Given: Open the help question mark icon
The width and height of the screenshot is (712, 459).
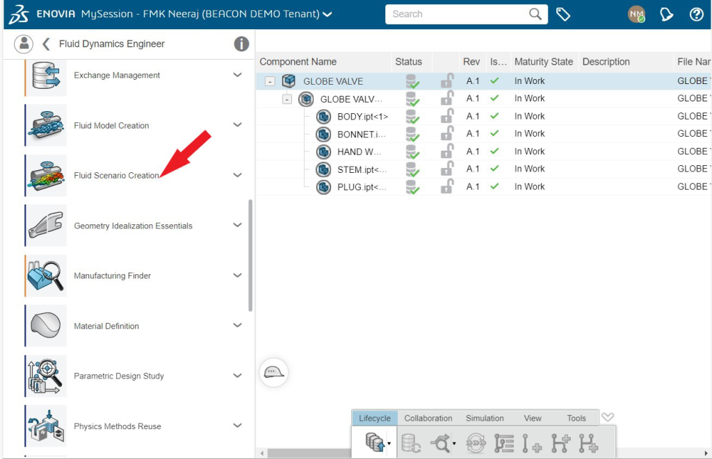Looking at the screenshot, I should point(696,15).
